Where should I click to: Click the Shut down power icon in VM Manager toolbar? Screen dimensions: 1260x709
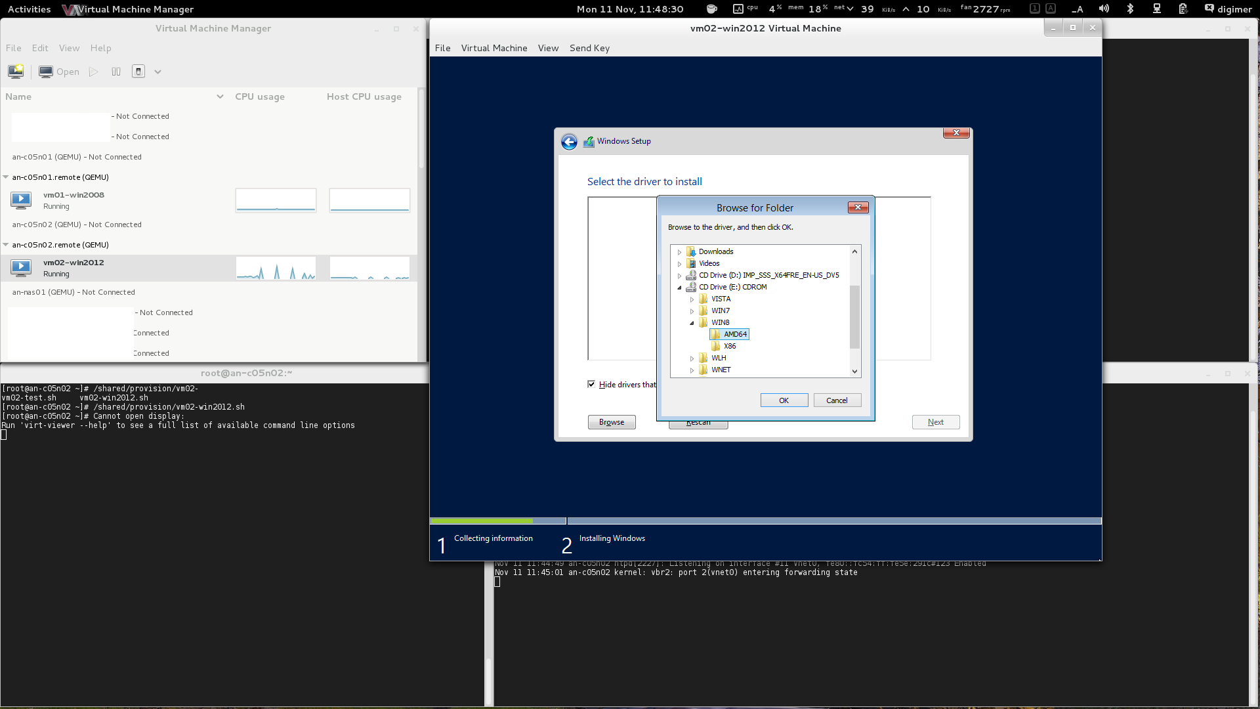point(138,72)
